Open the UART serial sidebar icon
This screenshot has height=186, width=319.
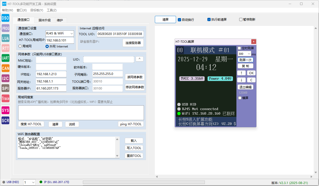(x=5, y=58)
